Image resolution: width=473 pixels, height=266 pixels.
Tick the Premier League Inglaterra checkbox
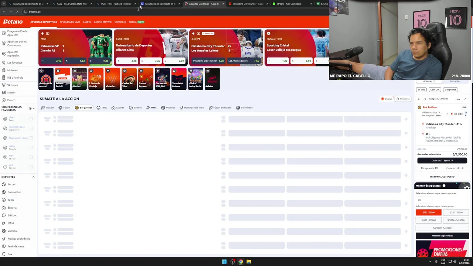click(x=31, y=128)
